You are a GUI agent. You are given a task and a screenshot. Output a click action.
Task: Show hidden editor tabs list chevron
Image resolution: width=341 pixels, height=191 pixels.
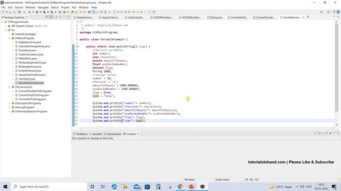tap(308, 18)
